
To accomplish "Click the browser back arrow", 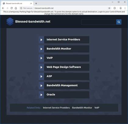I will [3, 8].
